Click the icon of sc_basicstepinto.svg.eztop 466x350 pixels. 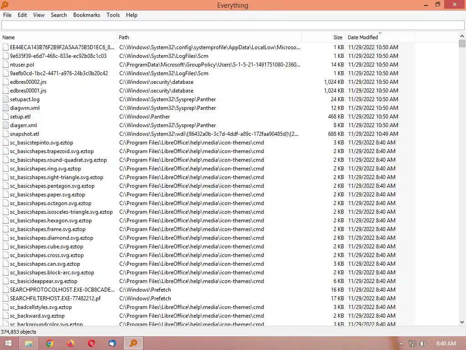(5, 142)
